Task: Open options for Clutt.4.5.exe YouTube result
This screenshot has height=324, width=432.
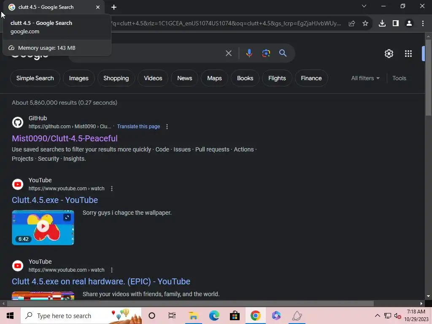Action: coord(111,189)
